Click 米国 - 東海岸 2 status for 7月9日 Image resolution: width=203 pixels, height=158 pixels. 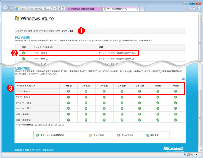(x=158, y=120)
